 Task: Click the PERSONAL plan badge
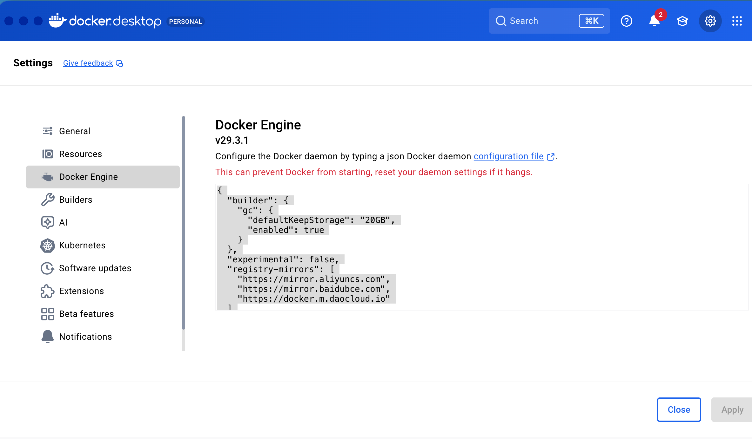tap(185, 21)
